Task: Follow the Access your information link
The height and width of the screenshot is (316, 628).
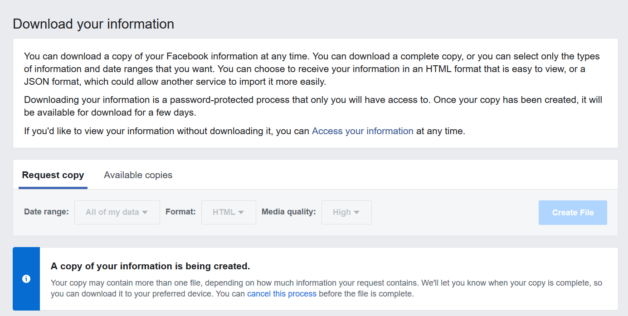Action: [x=362, y=131]
